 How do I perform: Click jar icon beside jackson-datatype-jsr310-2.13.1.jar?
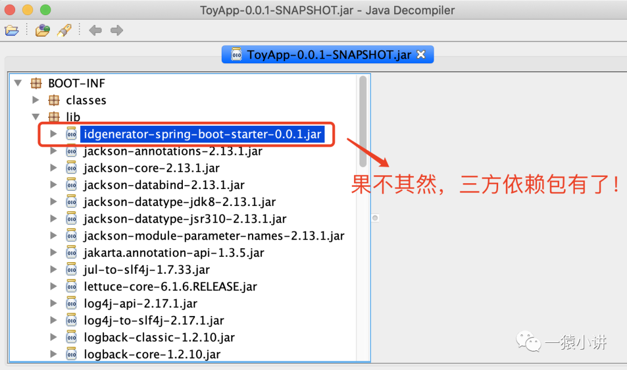tap(71, 219)
